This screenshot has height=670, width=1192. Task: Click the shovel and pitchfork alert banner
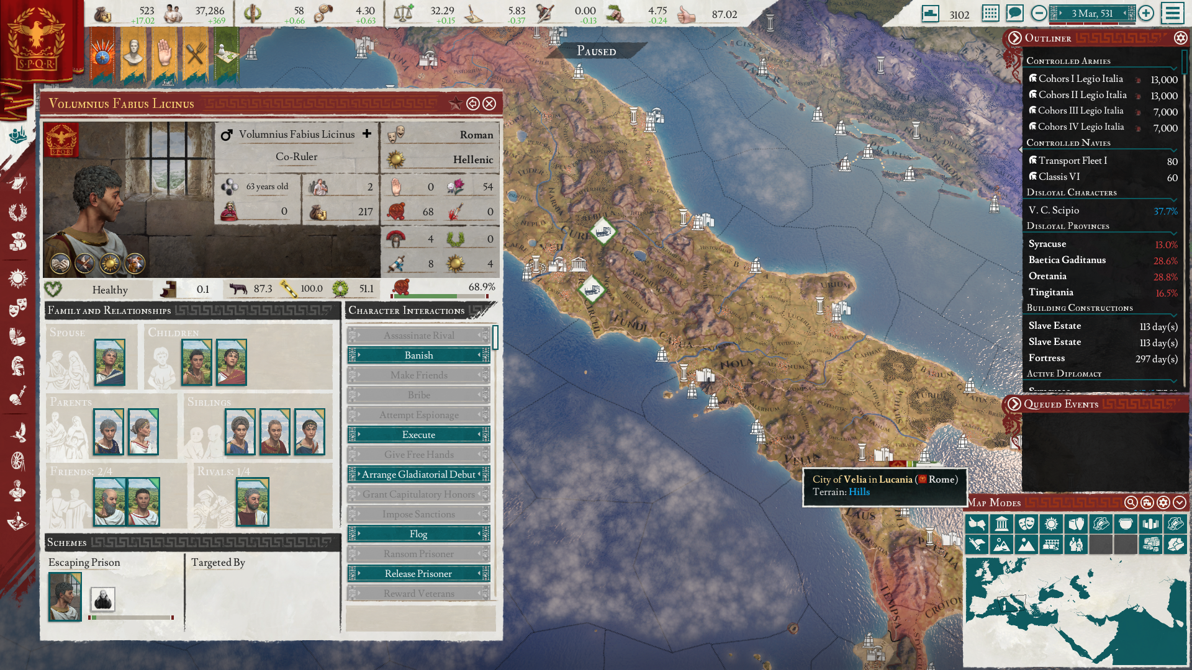tap(195, 55)
